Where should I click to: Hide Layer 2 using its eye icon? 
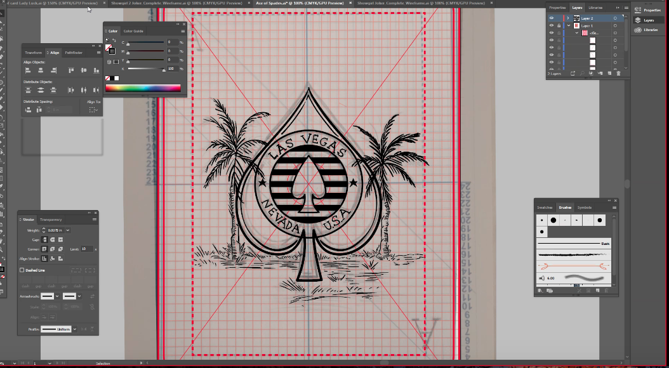pos(551,18)
